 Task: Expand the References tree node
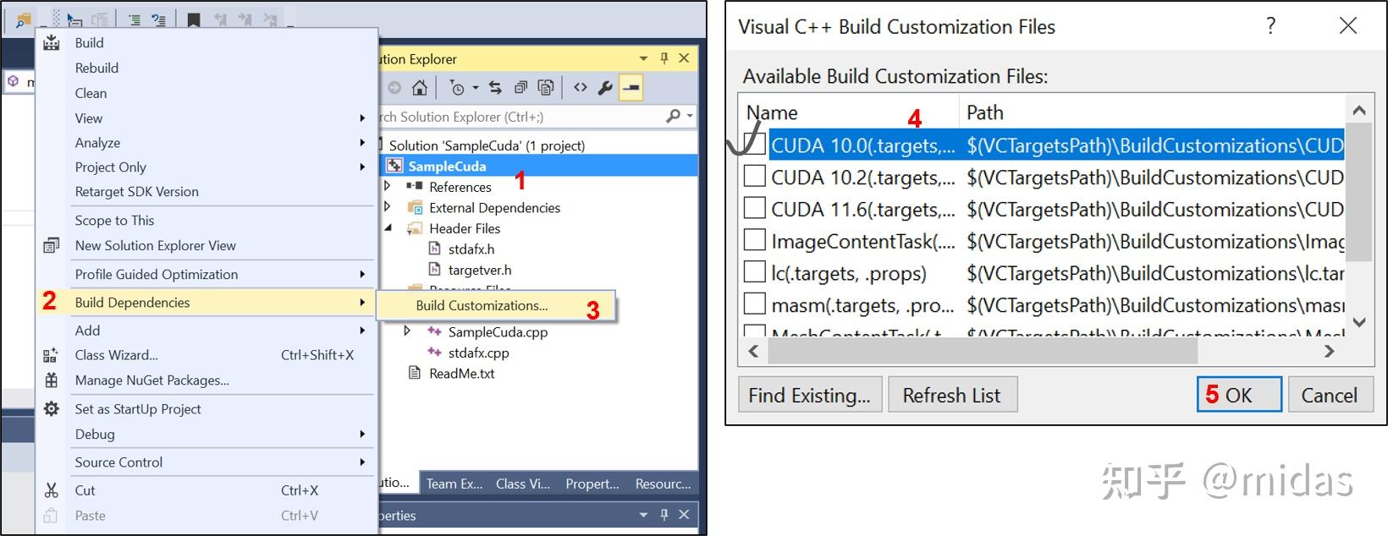(x=388, y=186)
